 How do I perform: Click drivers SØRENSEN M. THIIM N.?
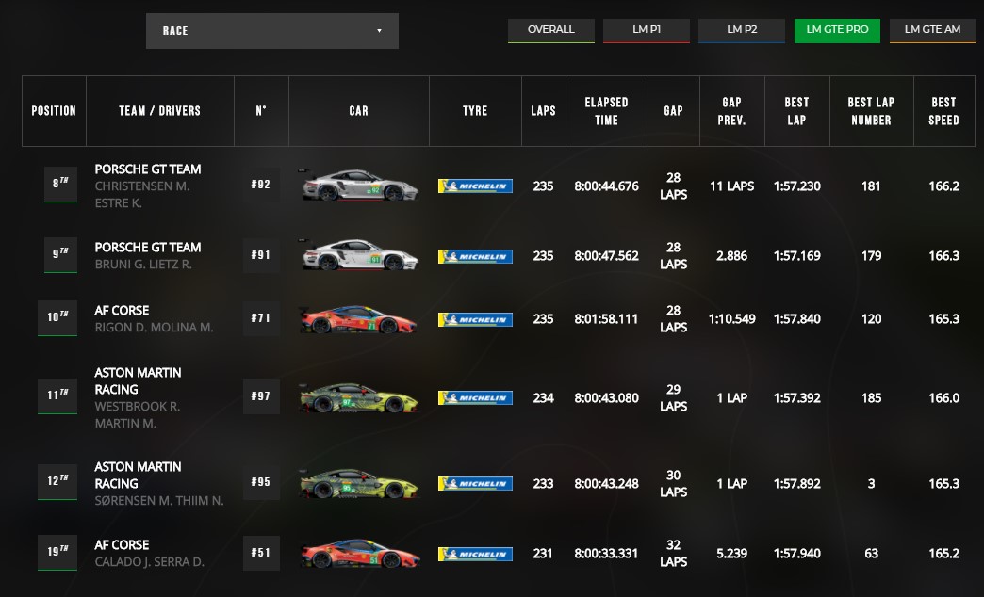tap(159, 500)
